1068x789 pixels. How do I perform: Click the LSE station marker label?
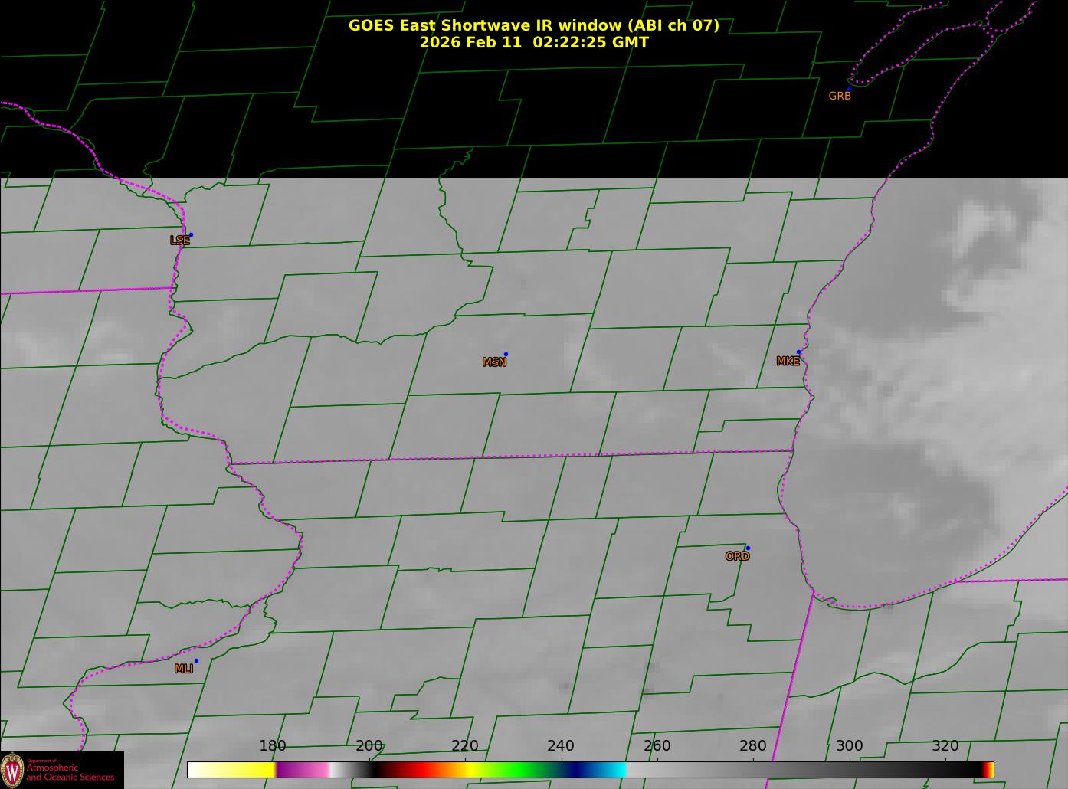(179, 241)
